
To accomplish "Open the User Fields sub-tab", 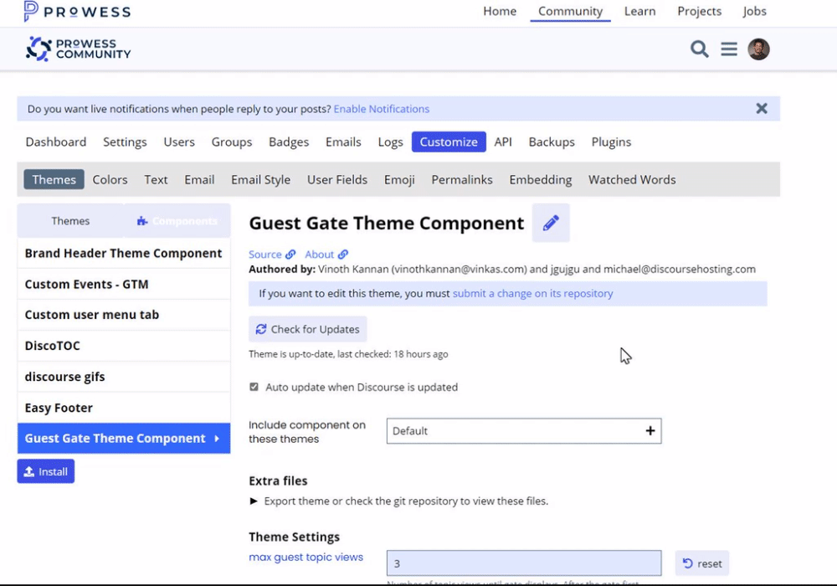I will [x=337, y=179].
